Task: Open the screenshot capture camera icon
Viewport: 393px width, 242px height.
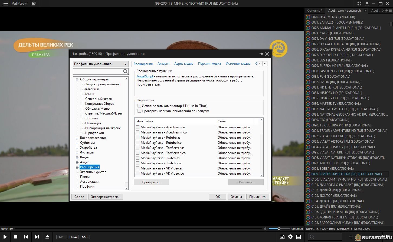Action: tap(282, 237)
